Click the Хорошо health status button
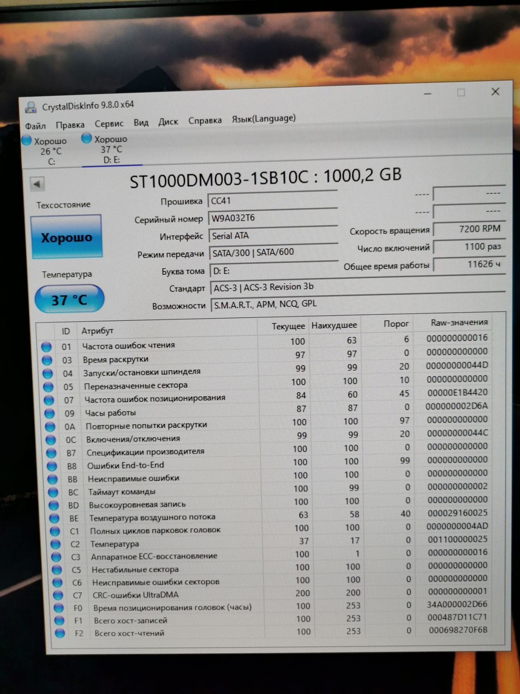Viewport: 520px width, 694px height. [x=66, y=237]
